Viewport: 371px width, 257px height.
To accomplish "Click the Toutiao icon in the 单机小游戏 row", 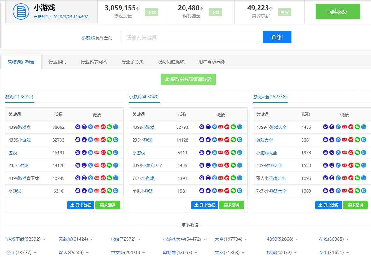I will point(221,191).
